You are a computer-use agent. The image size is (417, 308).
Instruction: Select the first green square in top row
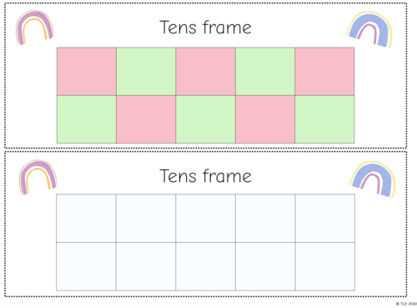(146, 71)
